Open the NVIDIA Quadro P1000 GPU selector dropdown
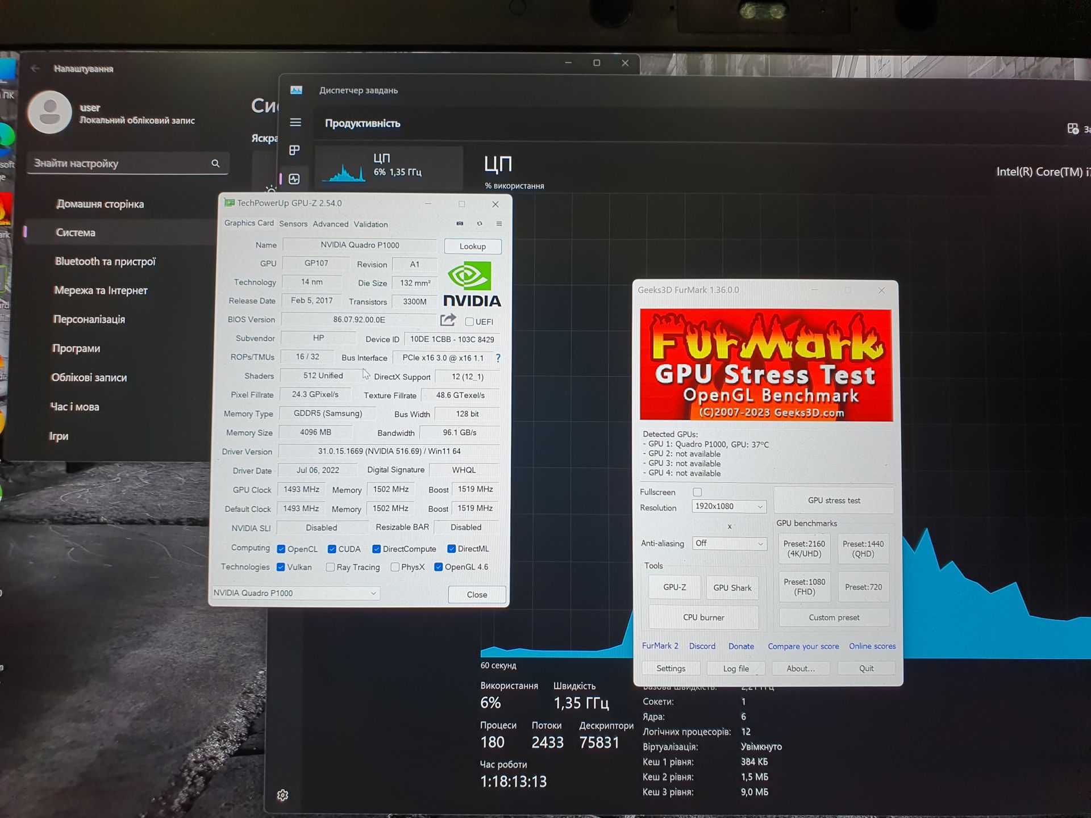1091x818 pixels. 295,593
